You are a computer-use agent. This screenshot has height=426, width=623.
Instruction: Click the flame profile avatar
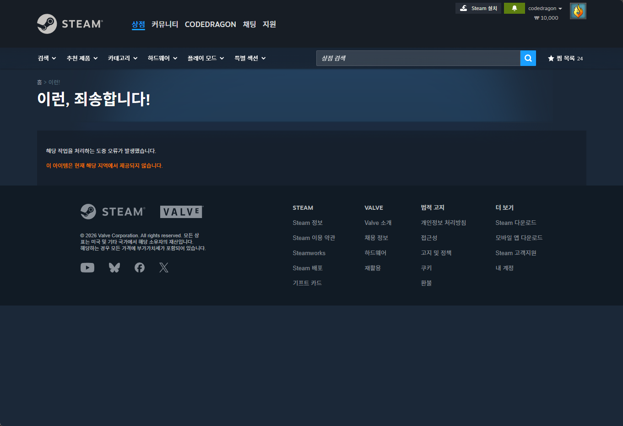(x=578, y=11)
